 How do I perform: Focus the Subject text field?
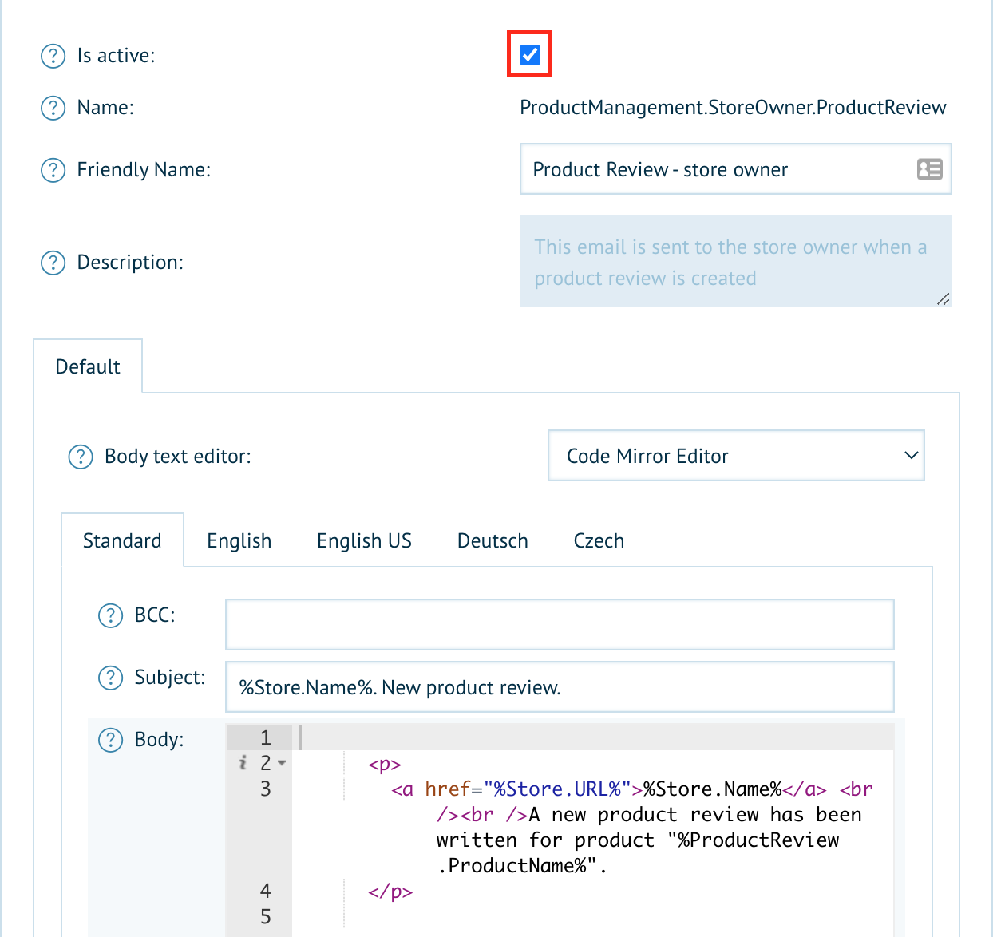(x=559, y=687)
